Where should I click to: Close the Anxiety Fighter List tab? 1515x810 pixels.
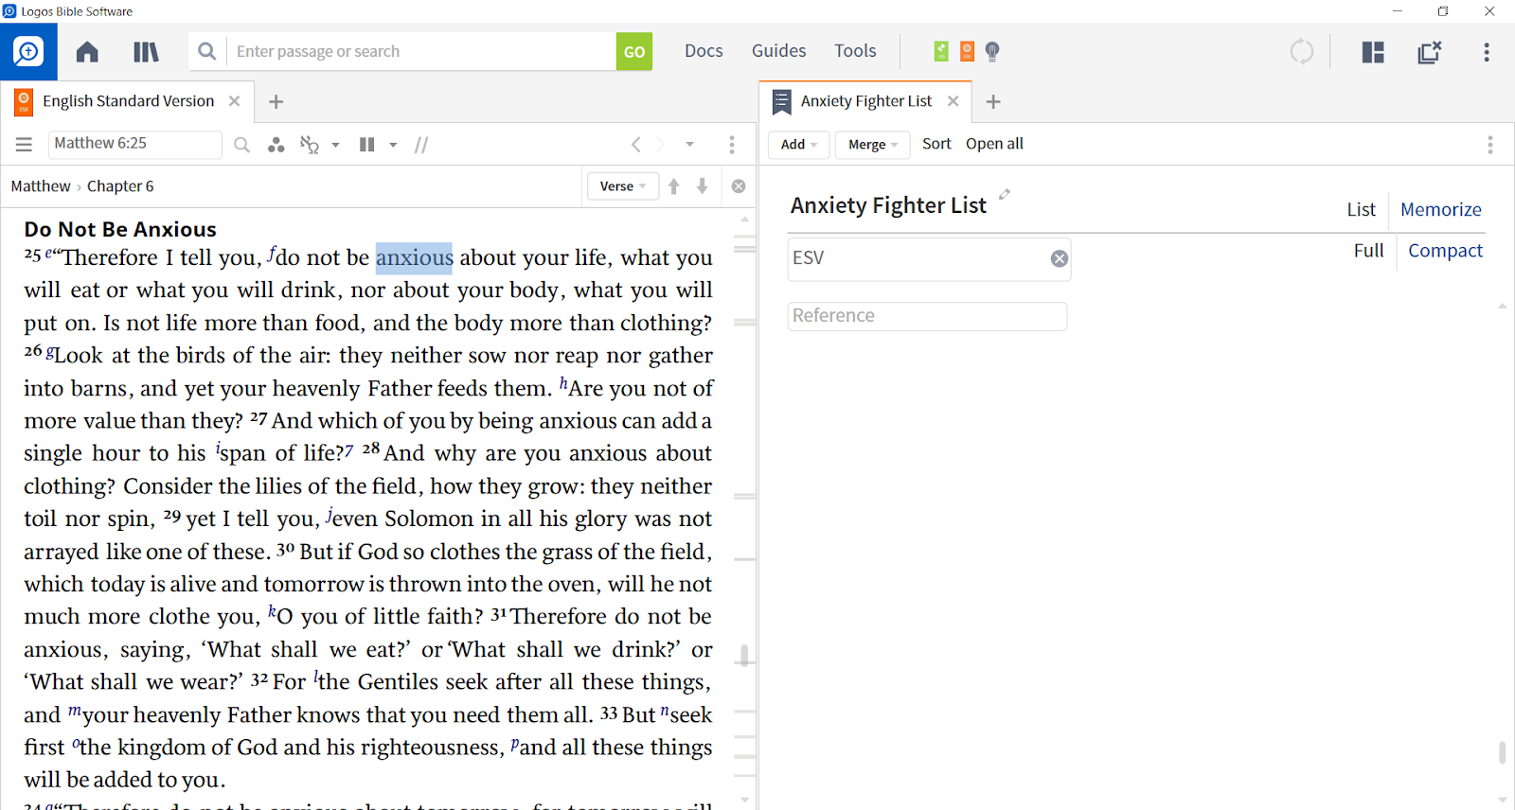coord(954,101)
